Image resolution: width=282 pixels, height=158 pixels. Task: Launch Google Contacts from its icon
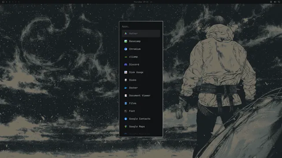126,119
